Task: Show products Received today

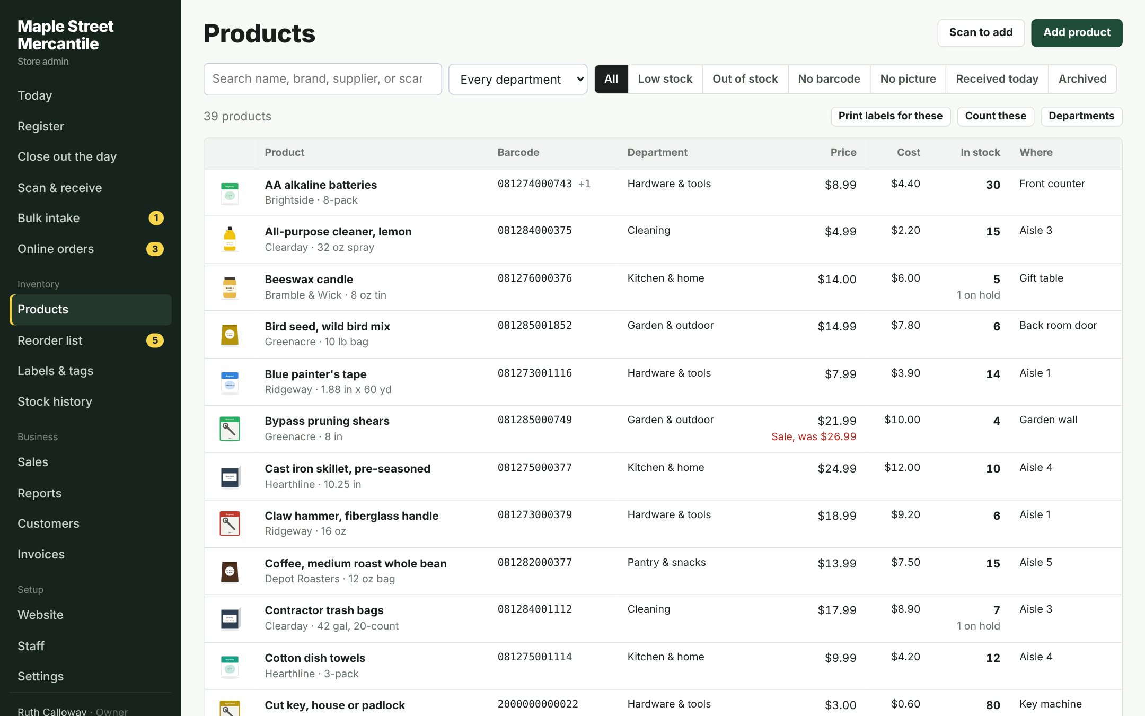Action: (997, 79)
